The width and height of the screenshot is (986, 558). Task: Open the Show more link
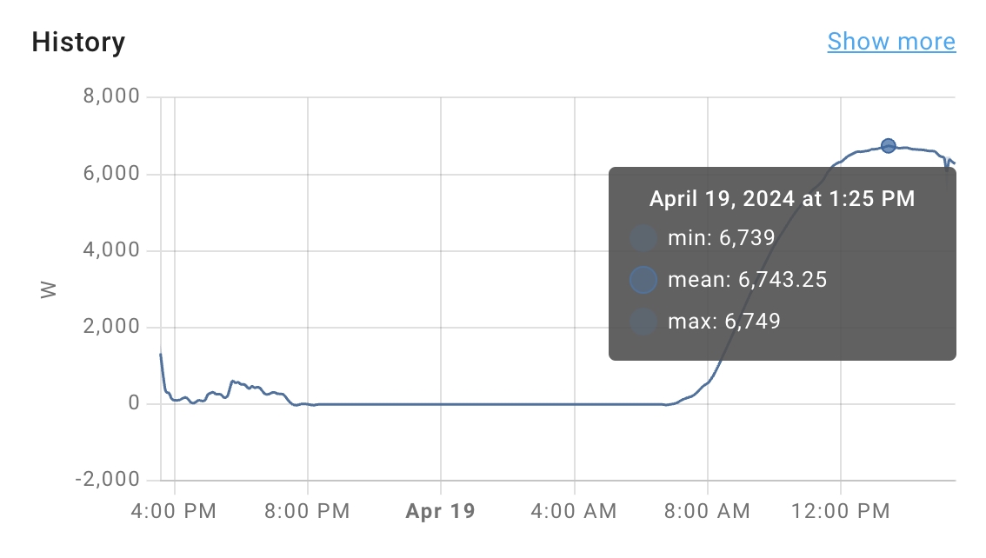pos(890,41)
